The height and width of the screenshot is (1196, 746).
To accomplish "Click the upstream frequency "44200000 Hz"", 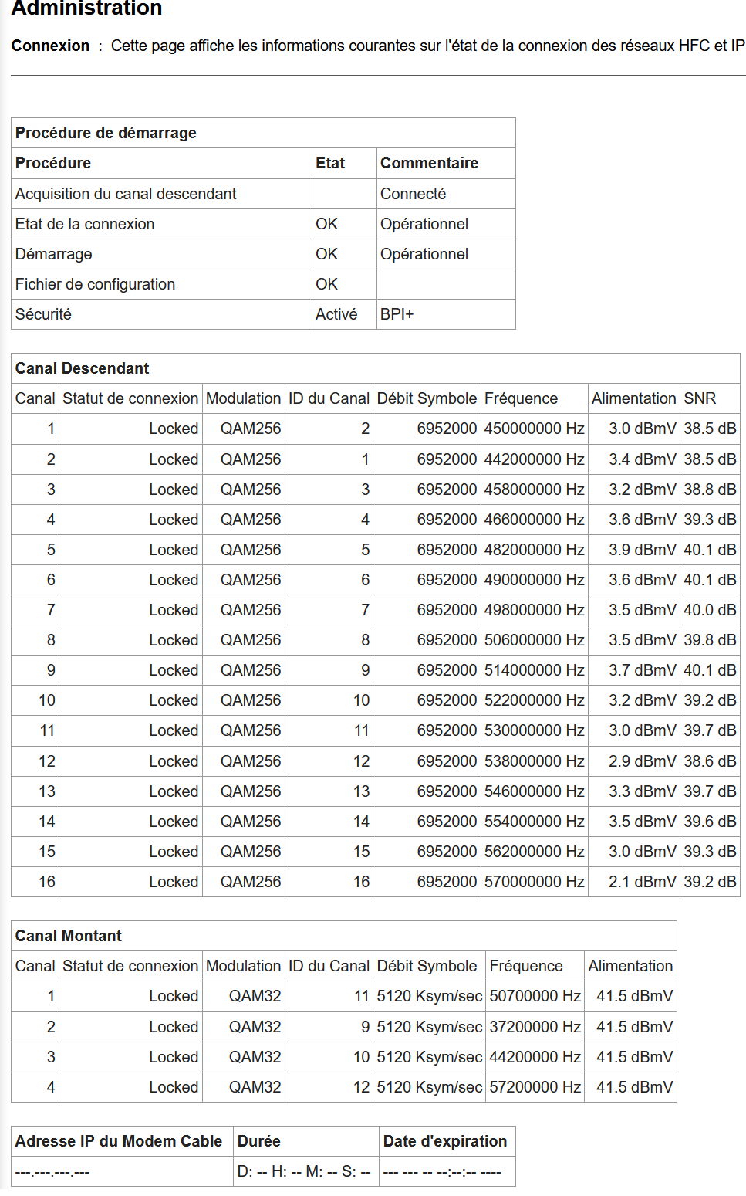I will 535,1057.
